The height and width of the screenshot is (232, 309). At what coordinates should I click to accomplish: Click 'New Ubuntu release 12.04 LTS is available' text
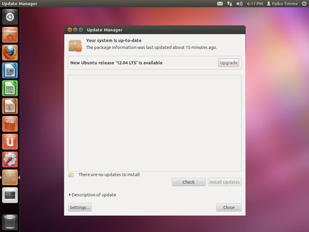[x=116, y=63]
